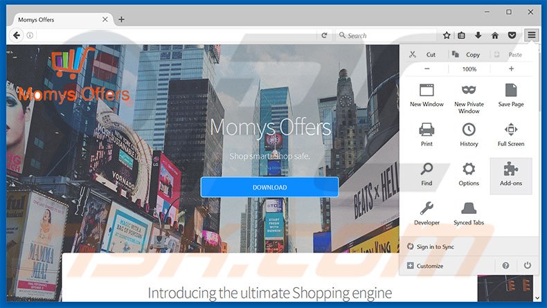Choose Copy in the edit row
547x308 pixels.
coord(473,55)
